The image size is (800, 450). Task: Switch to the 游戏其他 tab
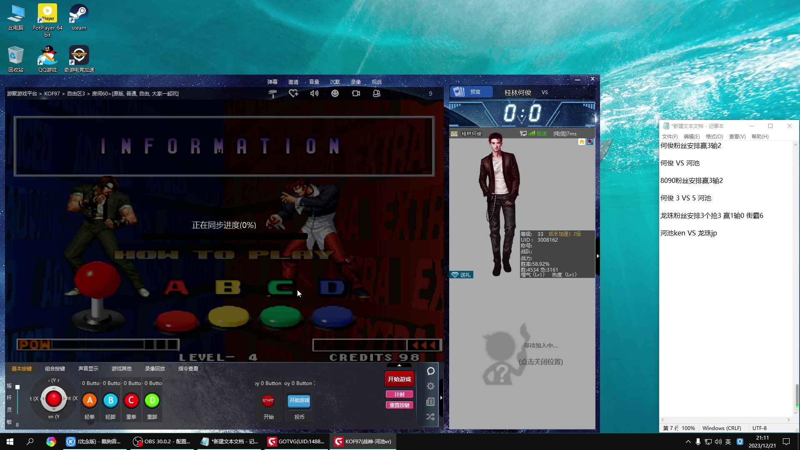coord(122,368)
